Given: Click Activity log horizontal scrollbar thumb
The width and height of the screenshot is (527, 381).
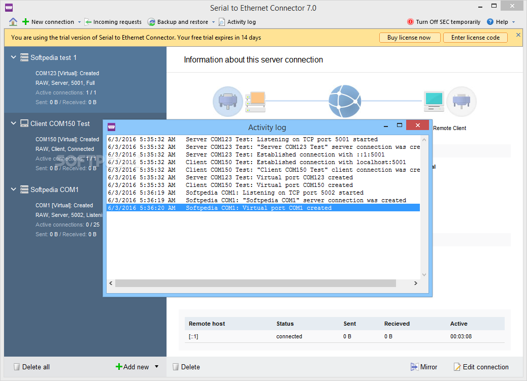Looking at the screenshot, I should [255, 283].
